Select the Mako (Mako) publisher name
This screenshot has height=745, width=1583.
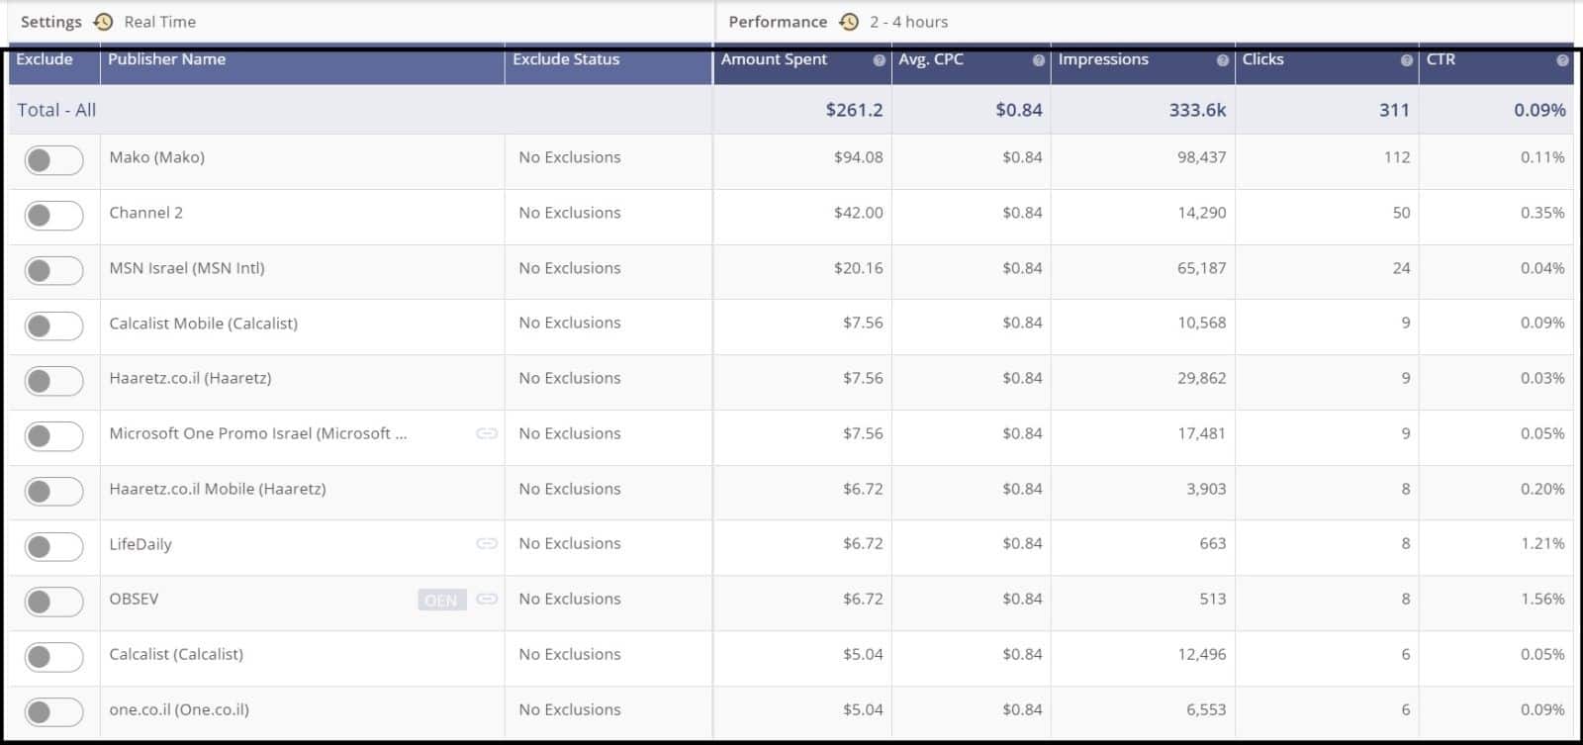click(157, 157)
